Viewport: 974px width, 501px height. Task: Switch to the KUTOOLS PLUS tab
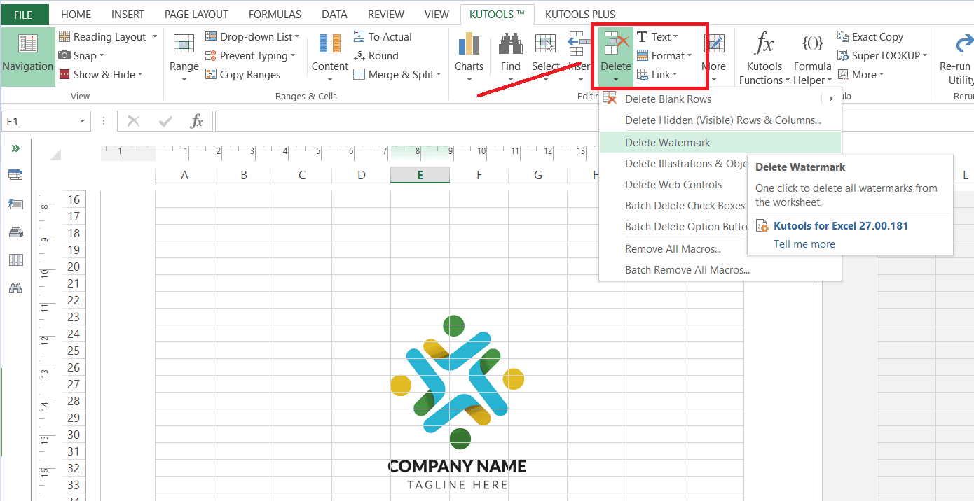579,13
